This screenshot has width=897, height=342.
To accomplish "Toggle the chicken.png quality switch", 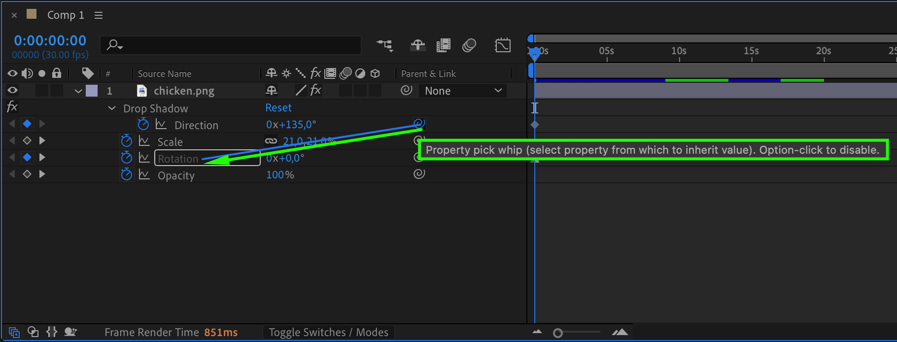I will pyautogui.click(x=300, y=90).
